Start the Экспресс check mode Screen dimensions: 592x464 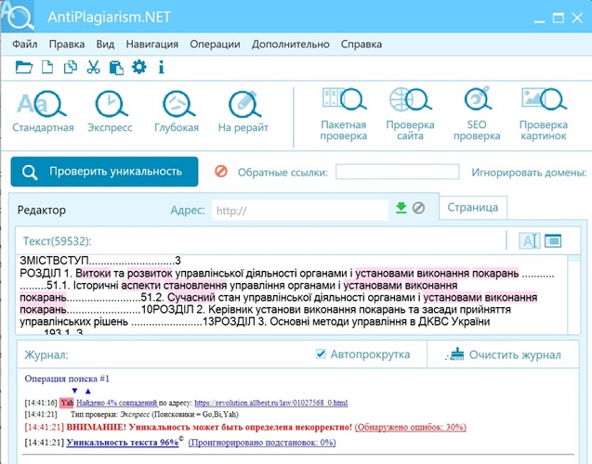pos(110,111)
